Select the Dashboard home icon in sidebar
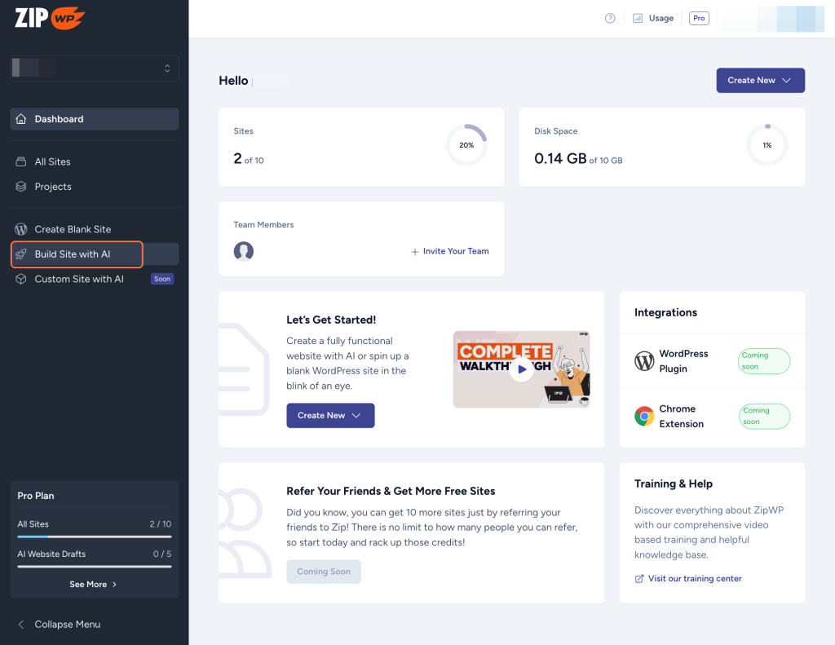 [20, 118]
